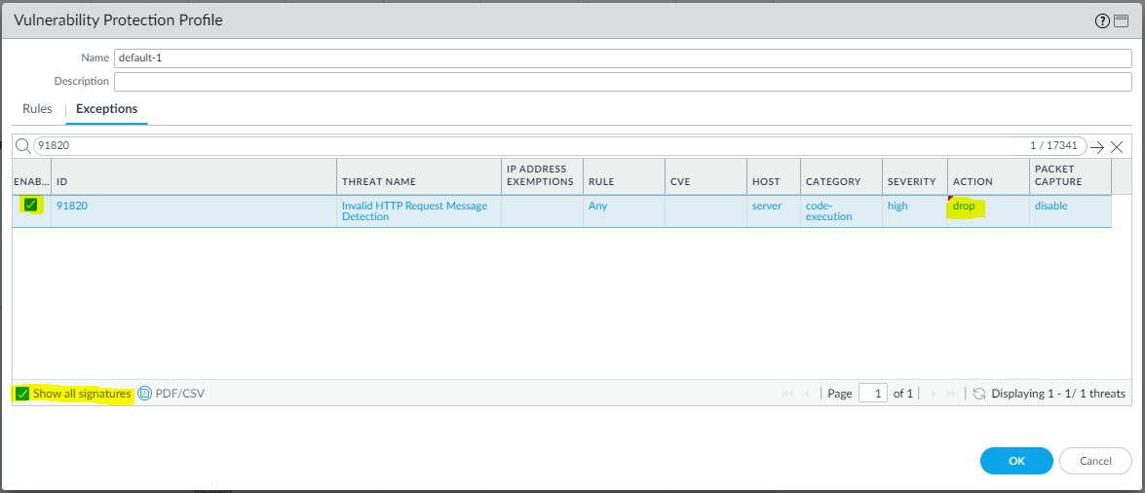This screenshot has height=493, width=1145.
Task: Change packet capture setting from disable
Action: 1051,206
